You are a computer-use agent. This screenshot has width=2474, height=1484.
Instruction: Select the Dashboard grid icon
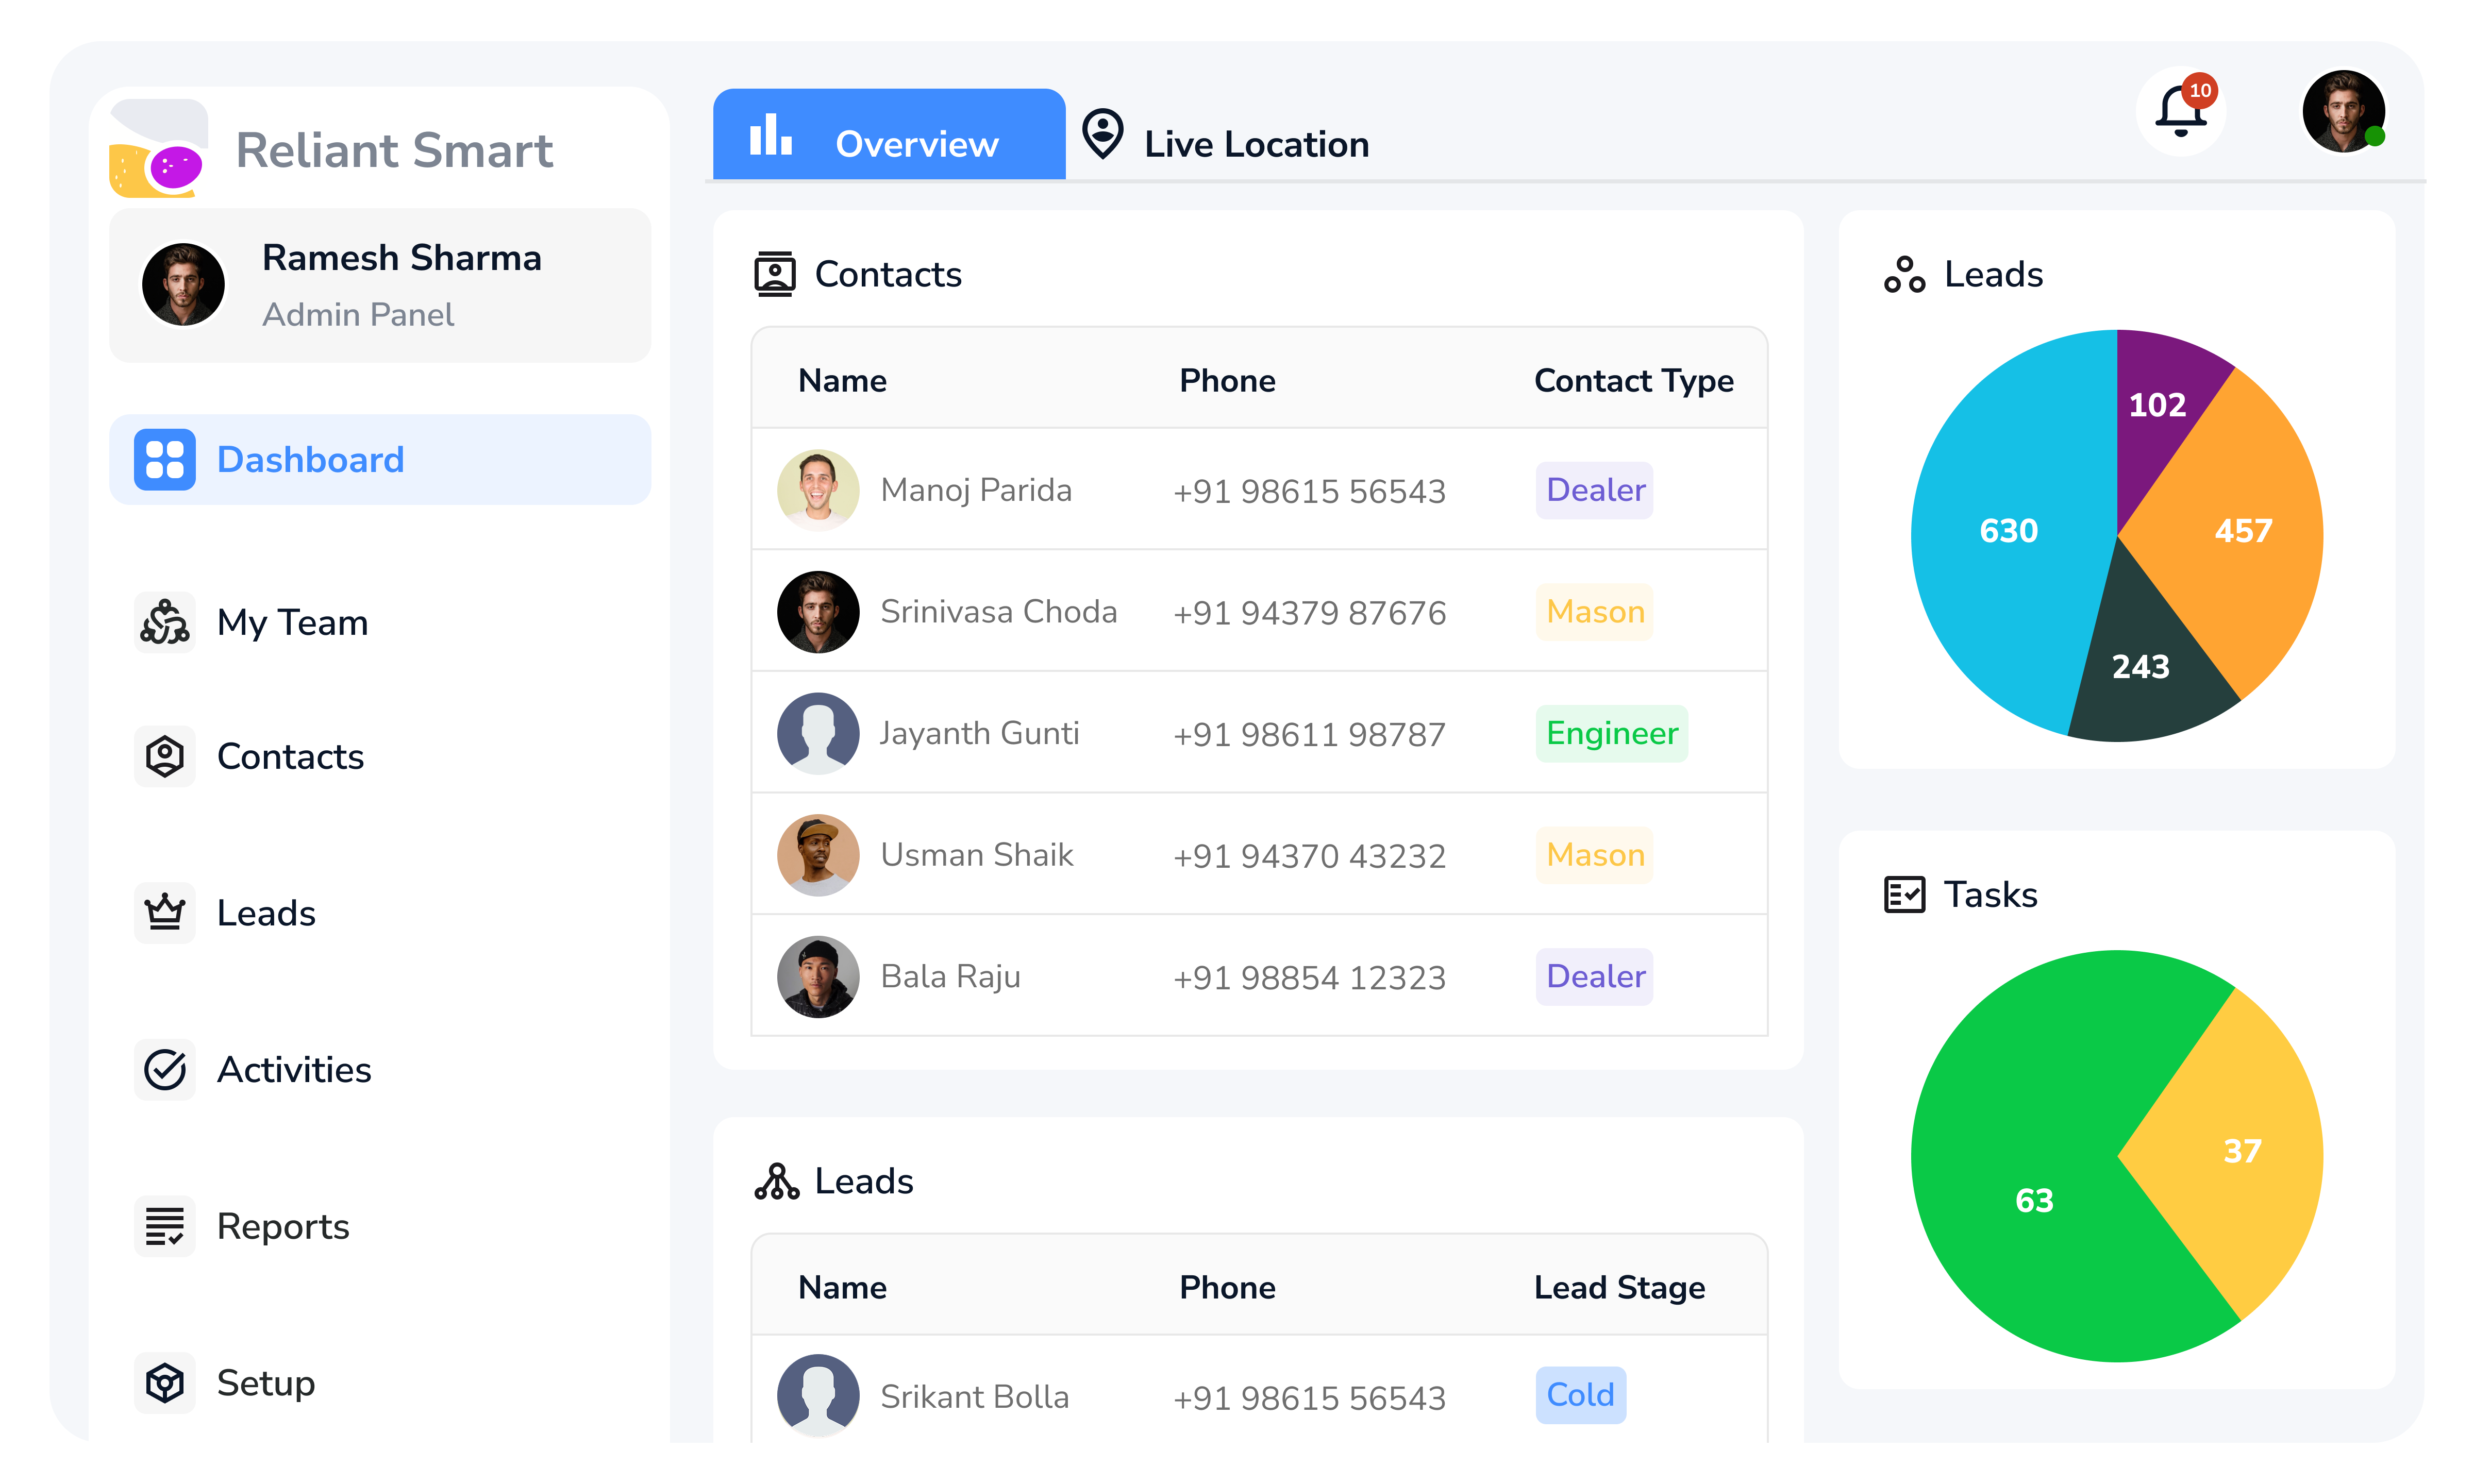(x=164, y=460)
